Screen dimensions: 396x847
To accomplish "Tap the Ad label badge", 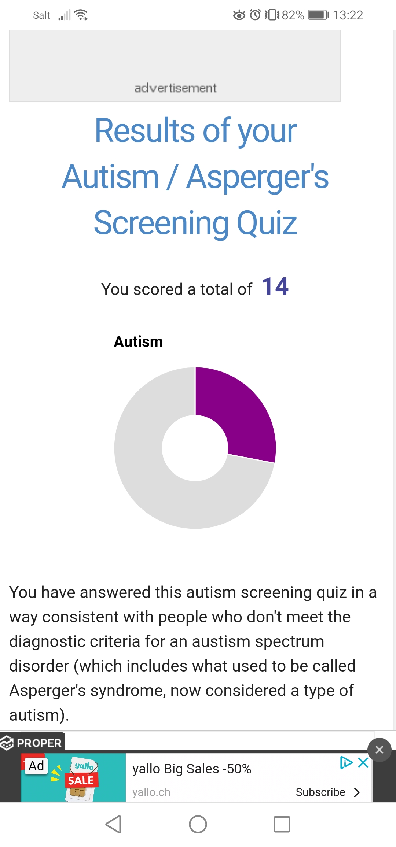I will point(36,766).
